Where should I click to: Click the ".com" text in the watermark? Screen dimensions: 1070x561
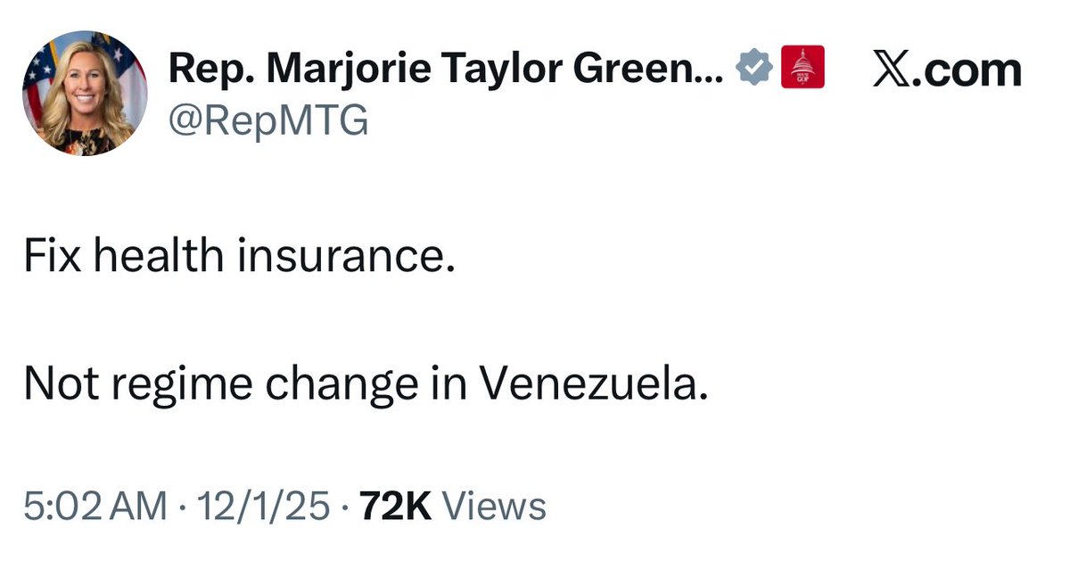coord(972,70)
